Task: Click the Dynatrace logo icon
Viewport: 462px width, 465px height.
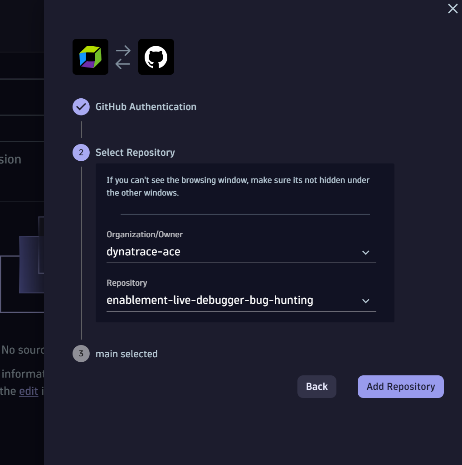Action: tap(90, 57)
